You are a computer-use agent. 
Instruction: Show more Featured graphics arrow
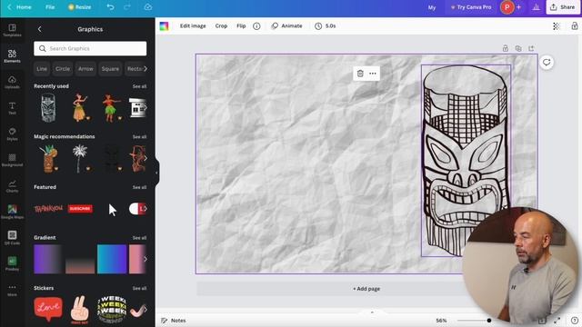145,209
